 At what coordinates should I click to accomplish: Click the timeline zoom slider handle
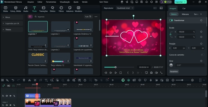coord(182,80)
